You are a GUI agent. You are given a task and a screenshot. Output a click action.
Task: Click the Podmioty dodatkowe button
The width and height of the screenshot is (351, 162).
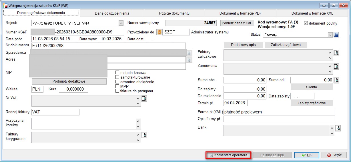(69, 81)
